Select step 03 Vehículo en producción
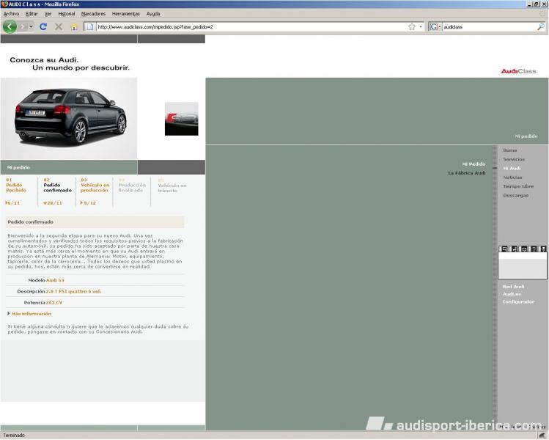The width and height of the screenshot is (549, 440). pos(95,186)
